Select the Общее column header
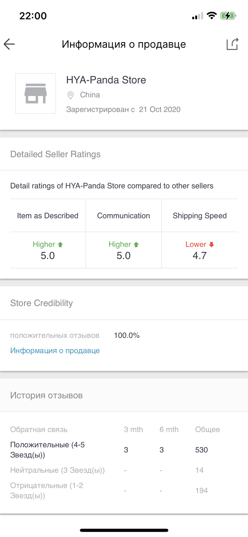The image size is (248, 537). click(208, 430)
